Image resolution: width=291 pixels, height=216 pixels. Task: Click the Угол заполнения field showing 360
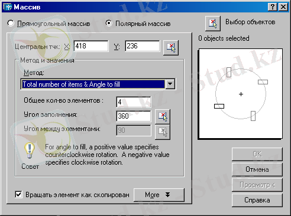pos(134,116)
